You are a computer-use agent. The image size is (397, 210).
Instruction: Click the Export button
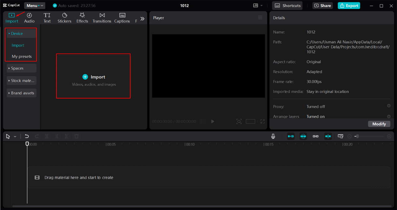click(349, 6)
